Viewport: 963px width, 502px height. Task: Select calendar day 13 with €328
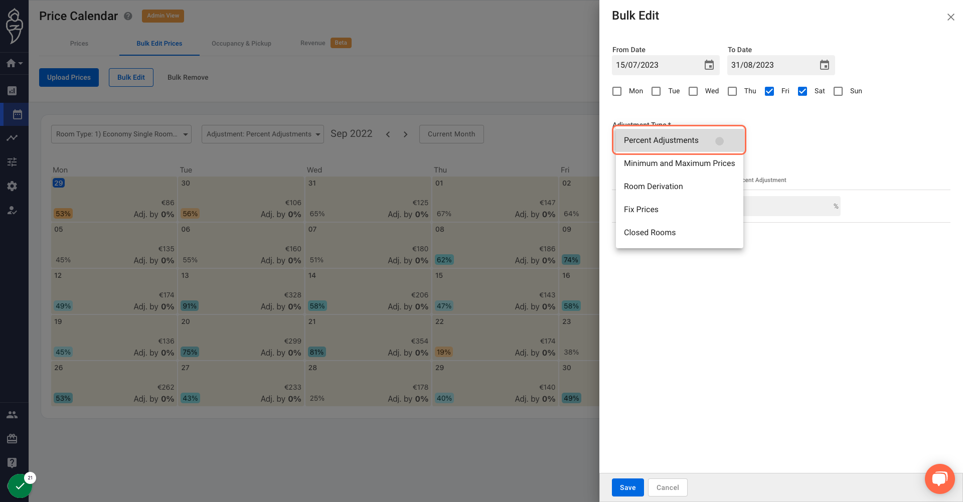(x=241, y=291)
